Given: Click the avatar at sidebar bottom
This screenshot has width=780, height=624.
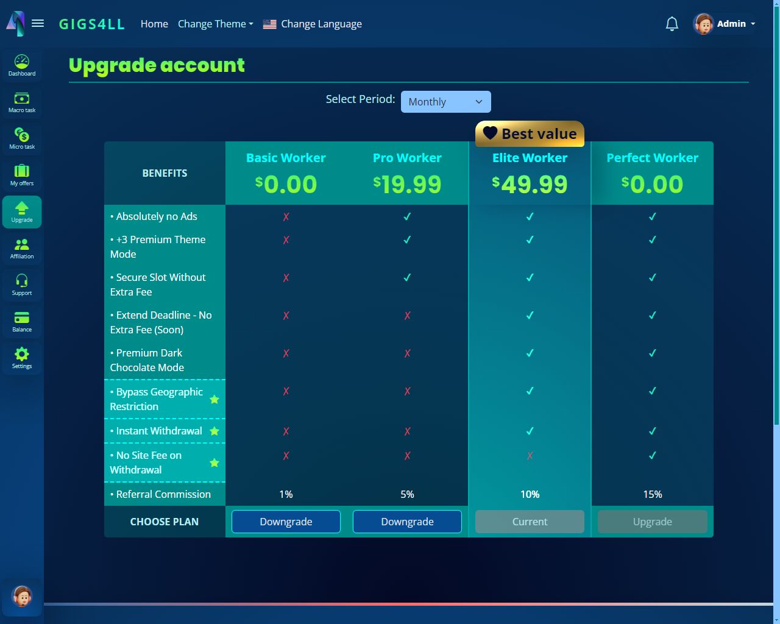Looking at the screenshot, I should pyautogui.click(x=23, y=597).
